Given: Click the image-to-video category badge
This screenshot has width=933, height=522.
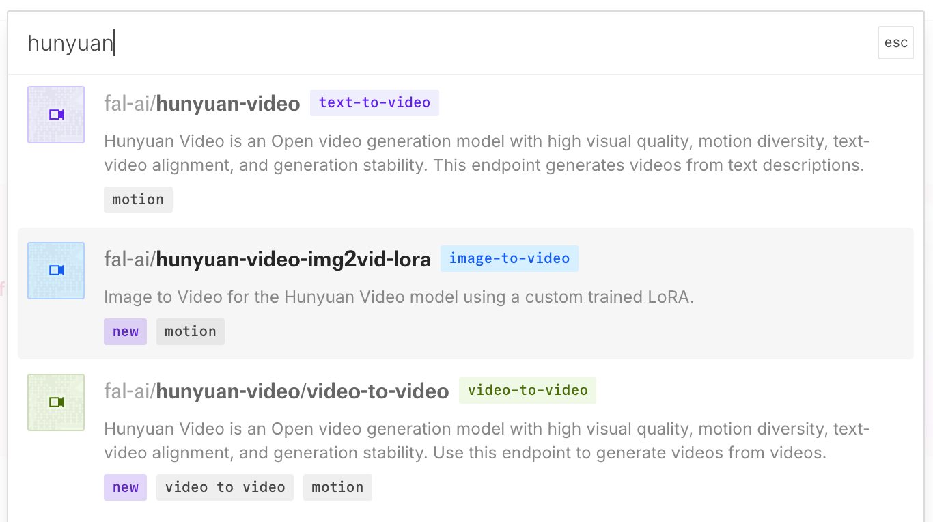Looking at the screenshot, I should click(510, 259).
